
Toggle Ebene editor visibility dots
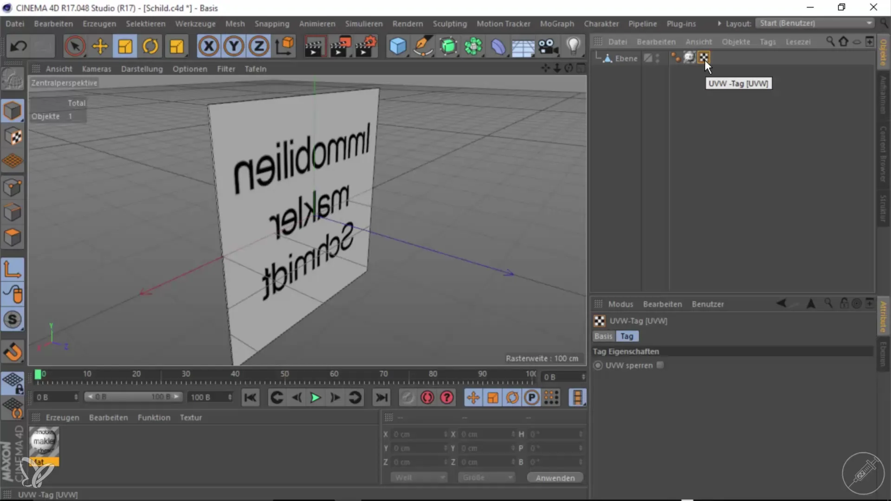[x=658, y=58]
